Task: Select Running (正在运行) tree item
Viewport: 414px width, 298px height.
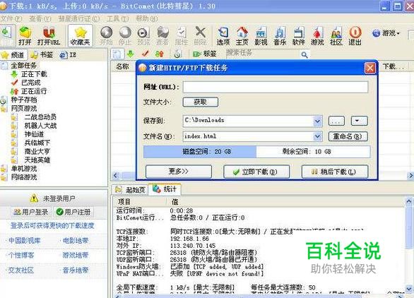Action: [x=34, y=91]
